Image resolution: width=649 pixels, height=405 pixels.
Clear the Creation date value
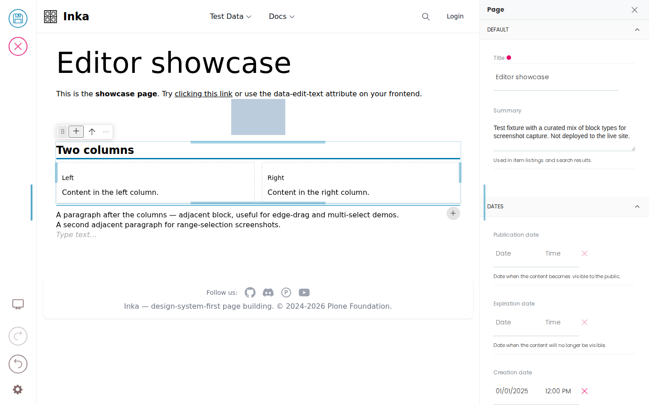pos(585,391)
